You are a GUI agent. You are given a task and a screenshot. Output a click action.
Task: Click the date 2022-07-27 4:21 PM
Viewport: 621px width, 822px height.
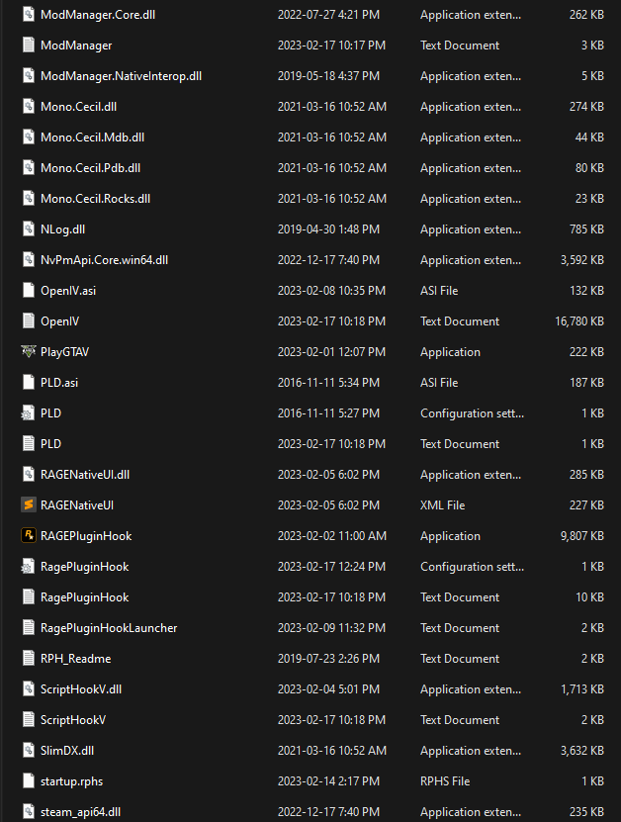(328, 15)
